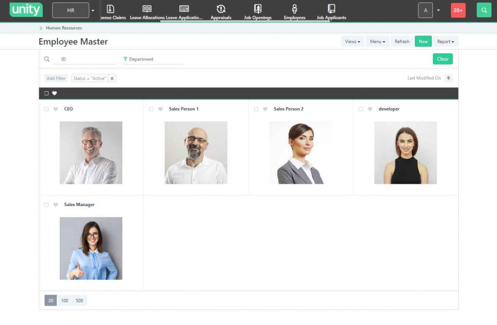
Task: Open Job Openings
Action: tap(257, 9)
